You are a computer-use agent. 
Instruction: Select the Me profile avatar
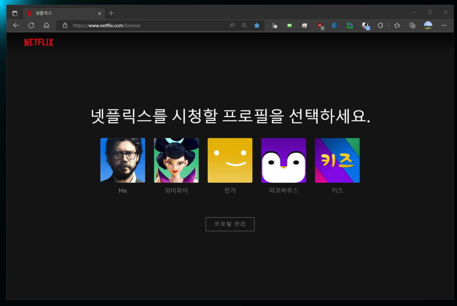[123, 160]
